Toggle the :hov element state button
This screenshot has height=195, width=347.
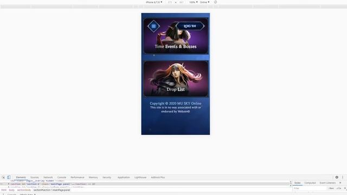point(331,188)
